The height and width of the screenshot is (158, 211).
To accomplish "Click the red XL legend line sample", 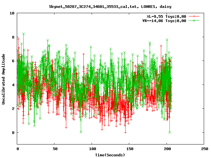I will [x=194, y=16].
